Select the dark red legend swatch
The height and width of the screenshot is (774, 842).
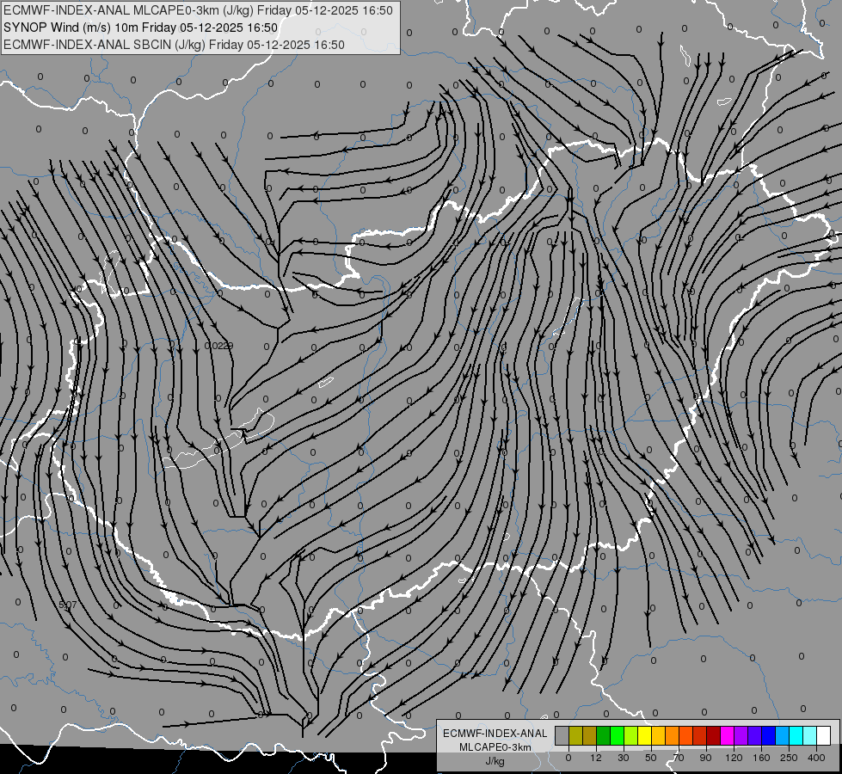tap(713, 735)
